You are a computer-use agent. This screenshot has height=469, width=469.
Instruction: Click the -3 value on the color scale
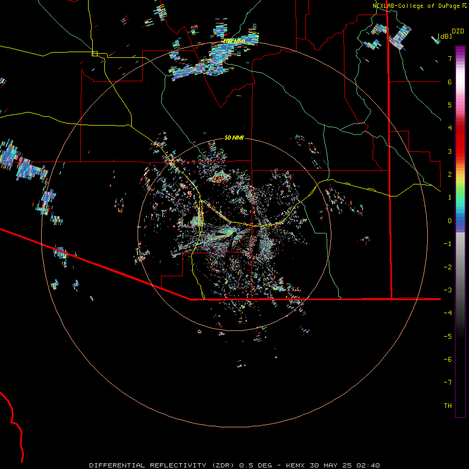coord(448,290)
